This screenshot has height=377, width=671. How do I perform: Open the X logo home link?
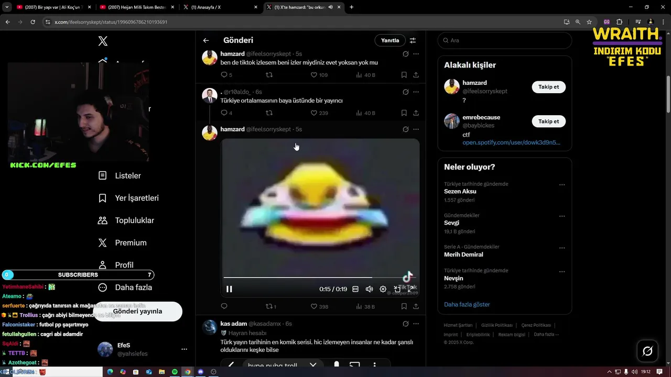103,41
